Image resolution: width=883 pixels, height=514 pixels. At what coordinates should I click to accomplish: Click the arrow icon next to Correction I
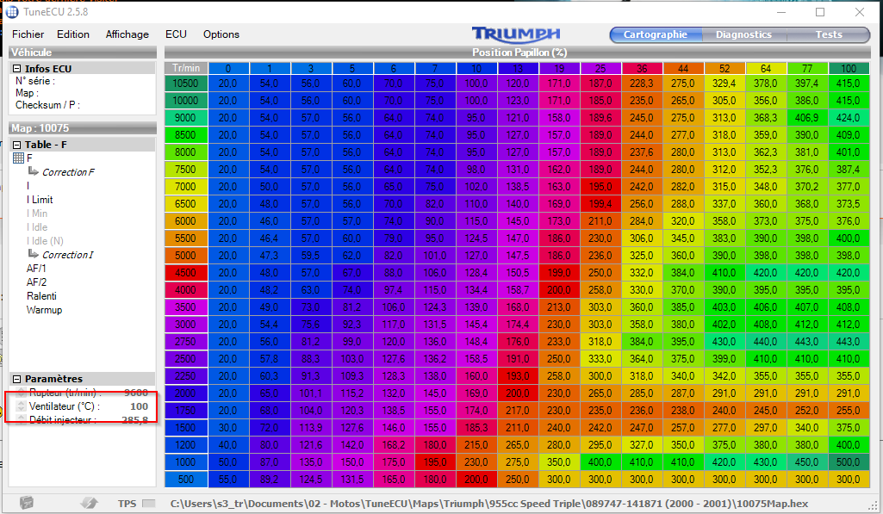pos(34,254)
